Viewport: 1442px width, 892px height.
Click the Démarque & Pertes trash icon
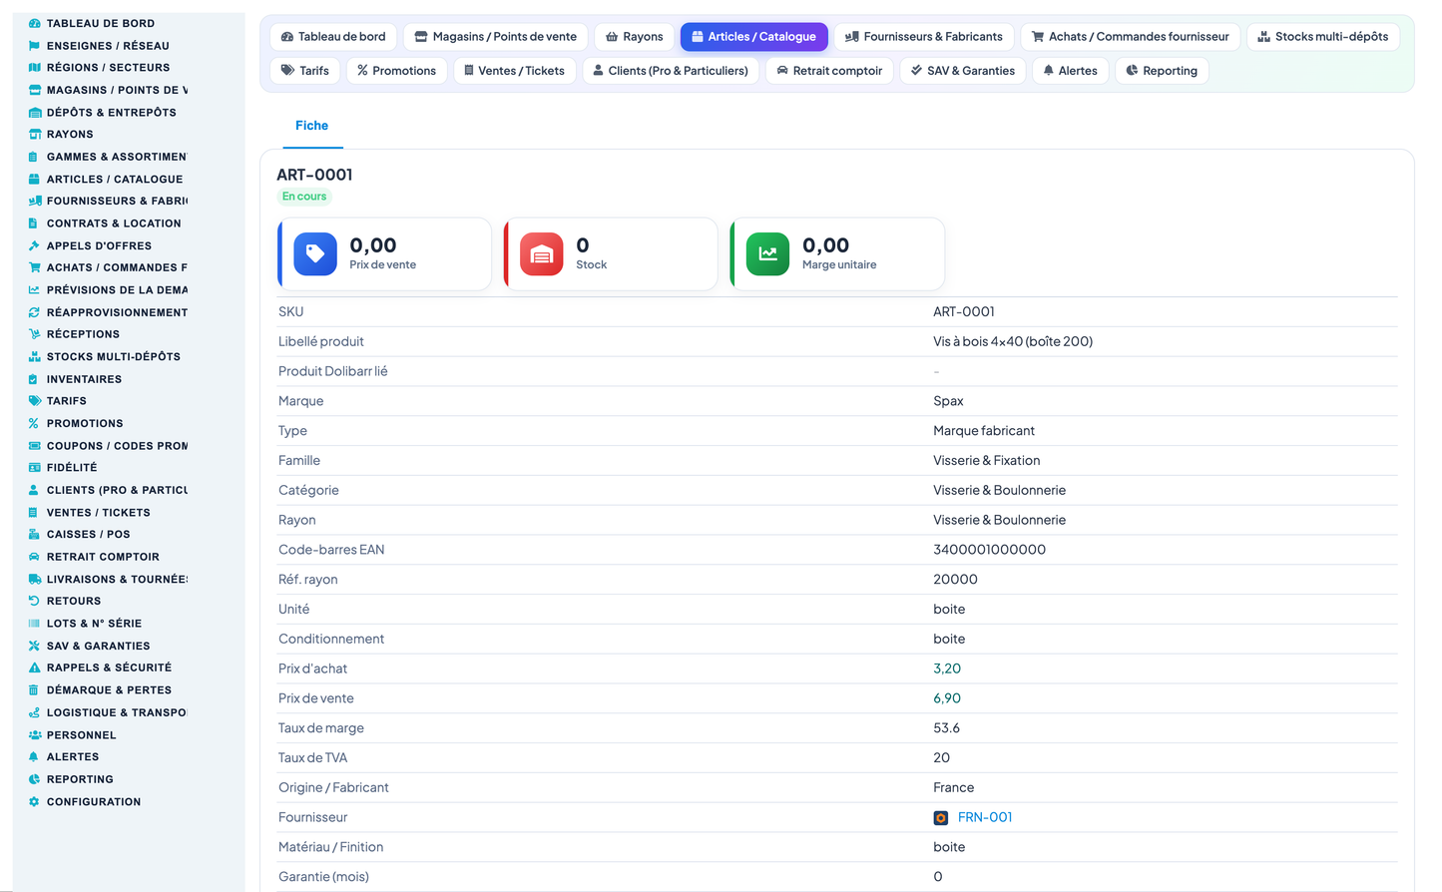pyautogui.click(x=35, y=690)
